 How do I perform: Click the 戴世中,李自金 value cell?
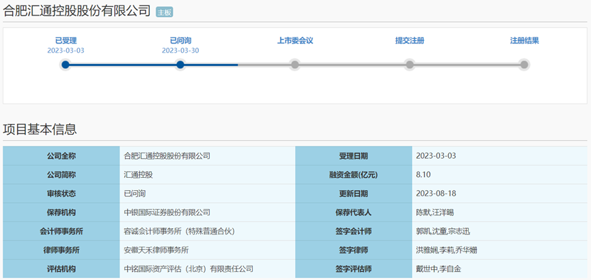click(x=500, y=268)
